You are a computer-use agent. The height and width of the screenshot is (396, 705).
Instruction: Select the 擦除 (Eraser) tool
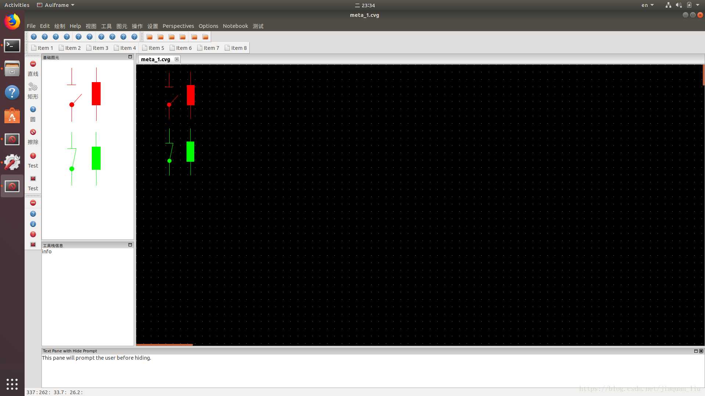coord(32,136)
